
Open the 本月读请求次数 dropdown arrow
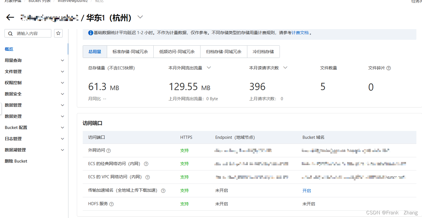pos(285,67)
